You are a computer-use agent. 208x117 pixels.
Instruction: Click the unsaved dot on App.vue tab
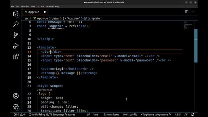(x=45, y=12)
